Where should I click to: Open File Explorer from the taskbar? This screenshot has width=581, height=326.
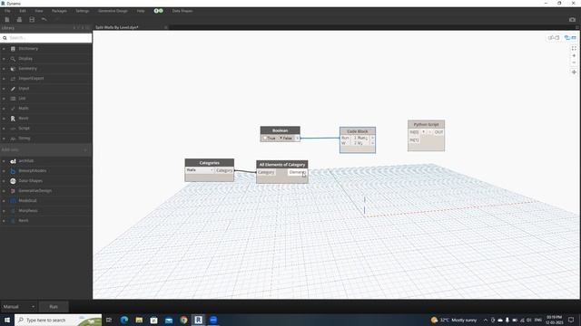[139, 320]
